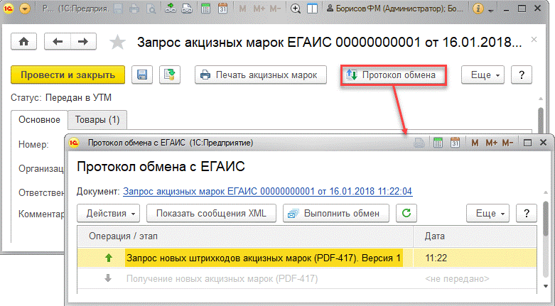Open the Действия dropdown menu
This screenshot has height=306, width=555.
coord(108,213)
